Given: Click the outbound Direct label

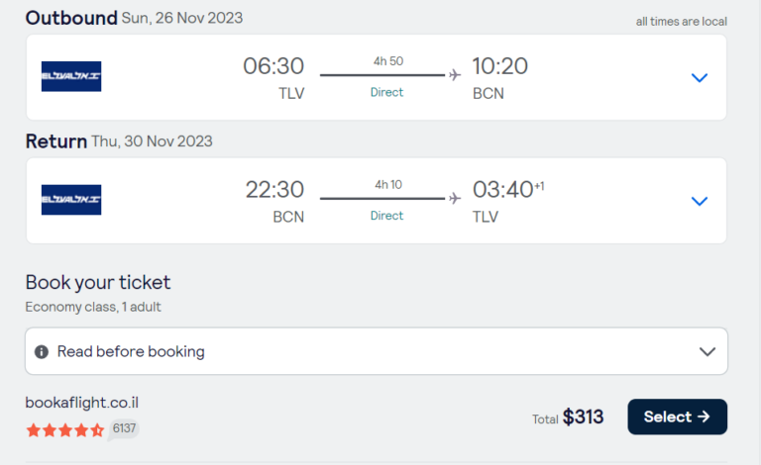Looking at the screenshot, I should 386,92.
